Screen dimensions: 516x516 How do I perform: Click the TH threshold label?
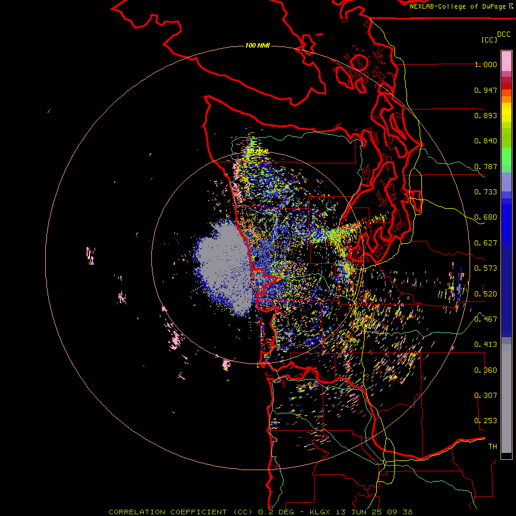pyautogui.click(x=492, y=446)
